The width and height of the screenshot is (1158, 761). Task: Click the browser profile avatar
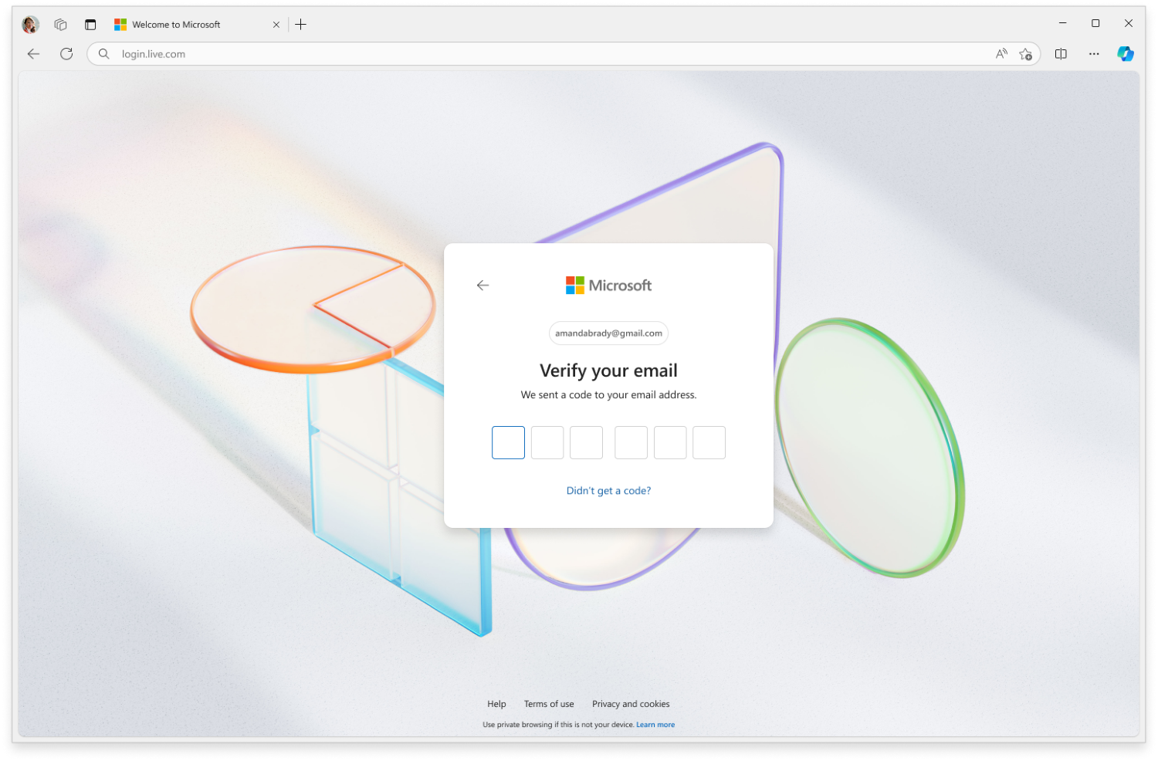coord(30,25)
